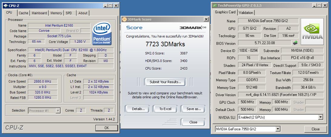Click the Code Name field 'Conroe'
The width and height of the screenshot is (331, 137).
pos(44,31)
